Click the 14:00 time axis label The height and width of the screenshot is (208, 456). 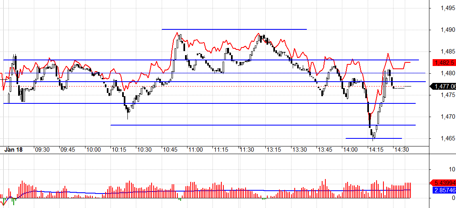[350, 150]
